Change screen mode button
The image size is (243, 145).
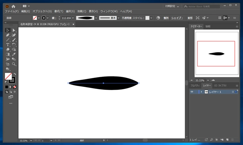(x=11, y=97)
